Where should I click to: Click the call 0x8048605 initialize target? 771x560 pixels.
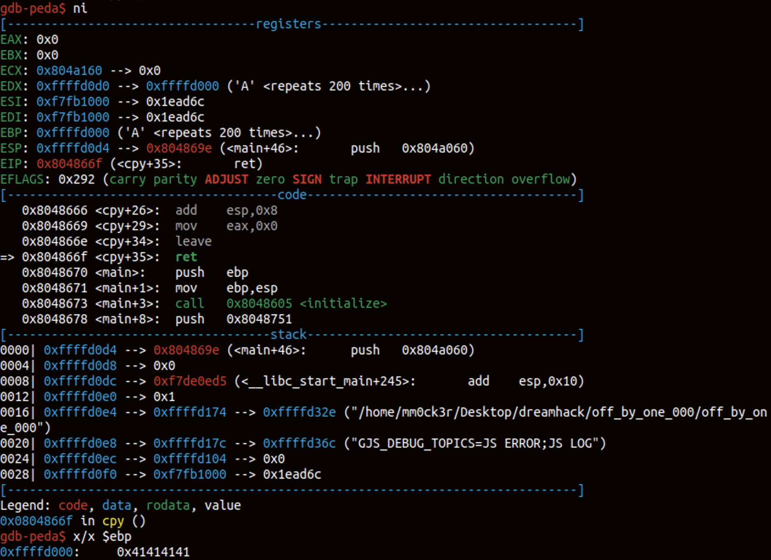307,304
